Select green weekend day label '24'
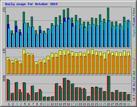 click(x=100, y=104)
